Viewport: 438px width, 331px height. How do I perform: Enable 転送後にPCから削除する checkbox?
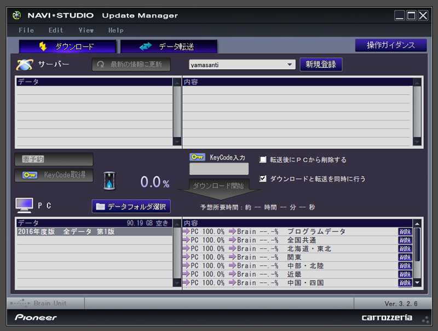click(x=263, y=160)
